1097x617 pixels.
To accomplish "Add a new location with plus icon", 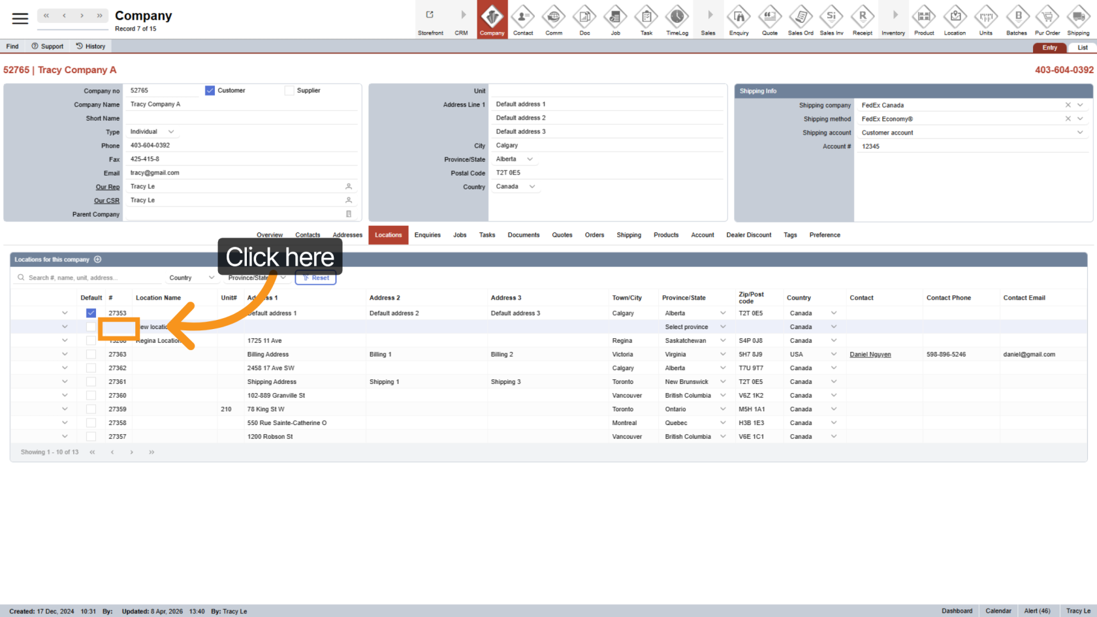I will click(x=98, y=259).
